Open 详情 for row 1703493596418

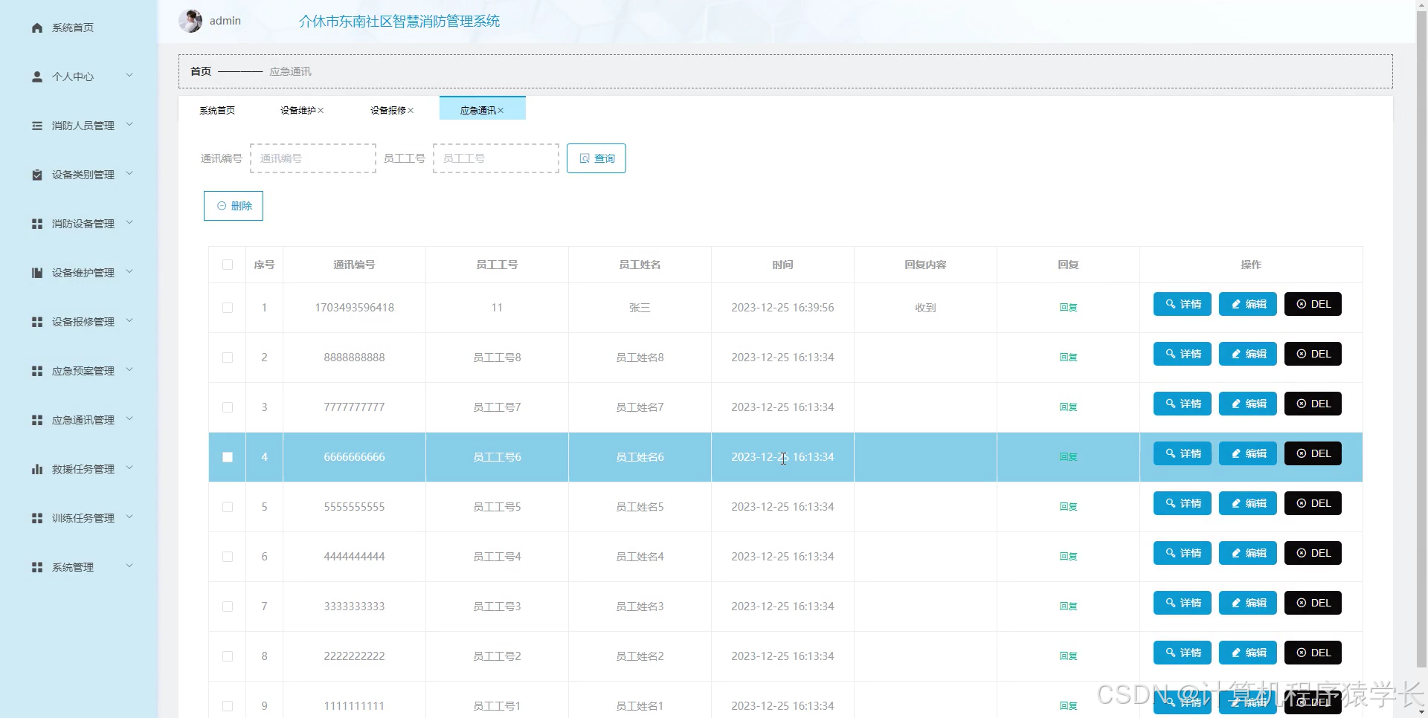1183,304
